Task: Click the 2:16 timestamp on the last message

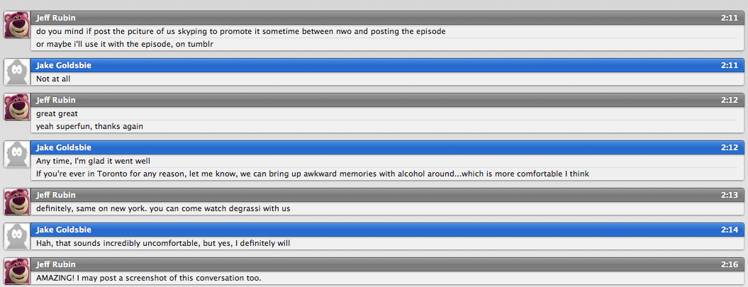Action: click(730, 264)
